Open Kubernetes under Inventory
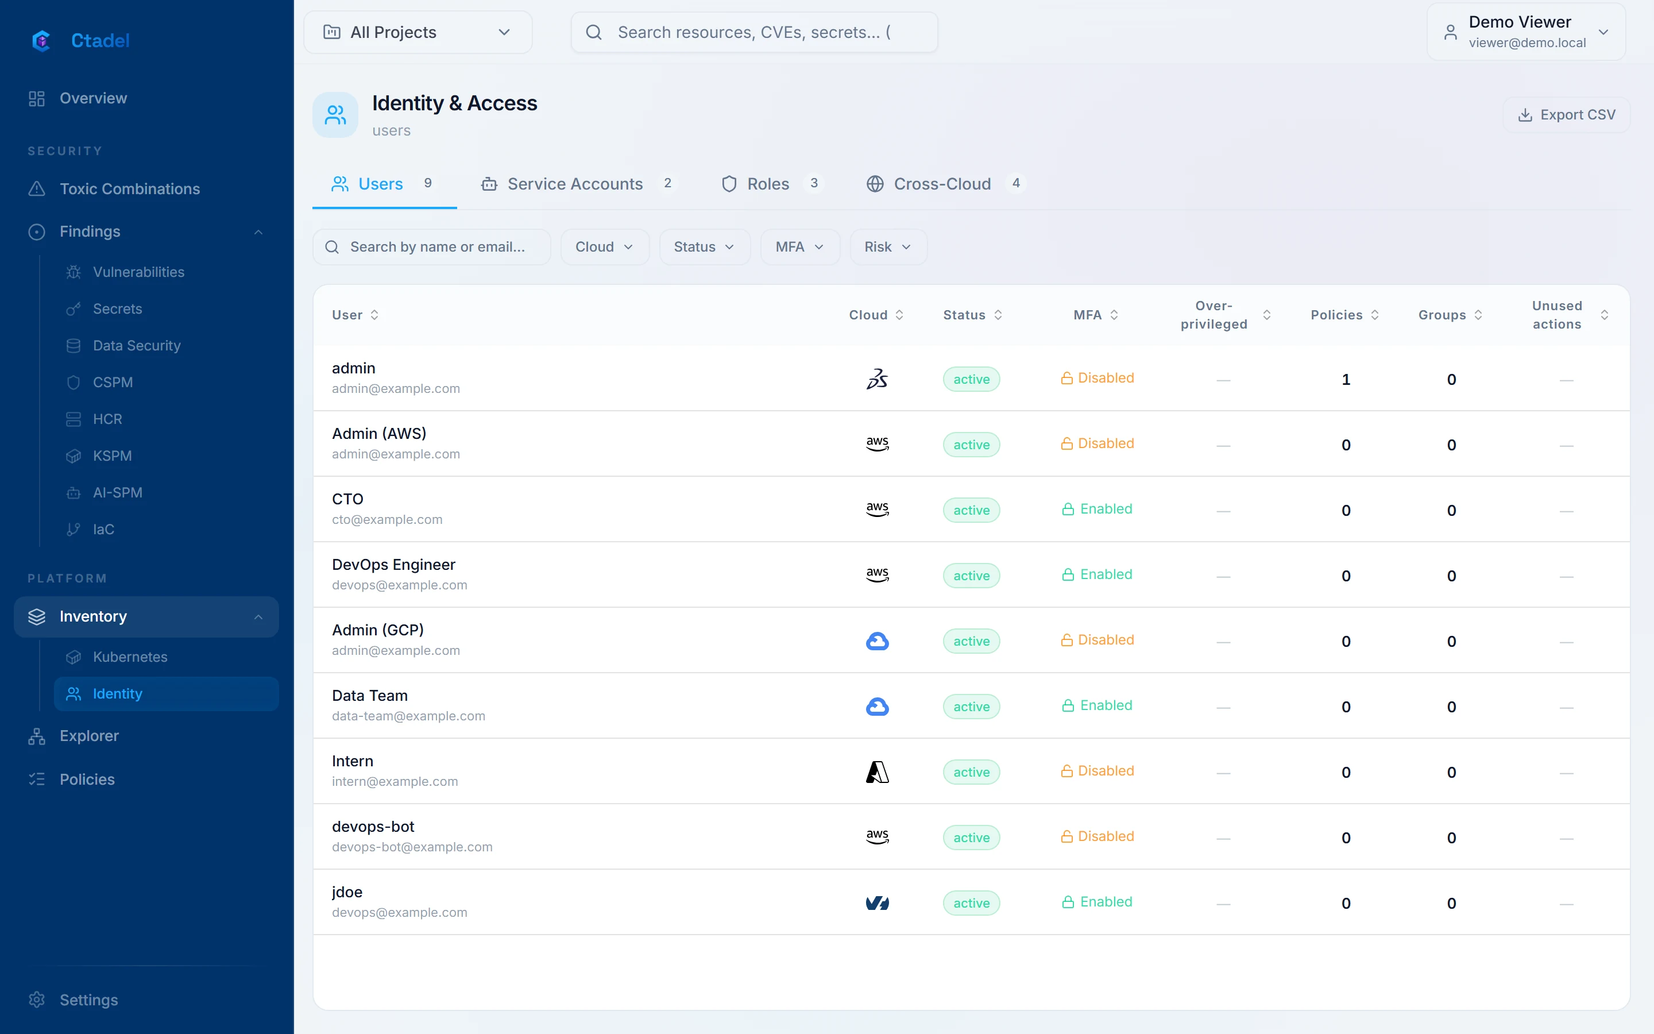This screenshot has width=1654, height=1034. click(166, 657)
